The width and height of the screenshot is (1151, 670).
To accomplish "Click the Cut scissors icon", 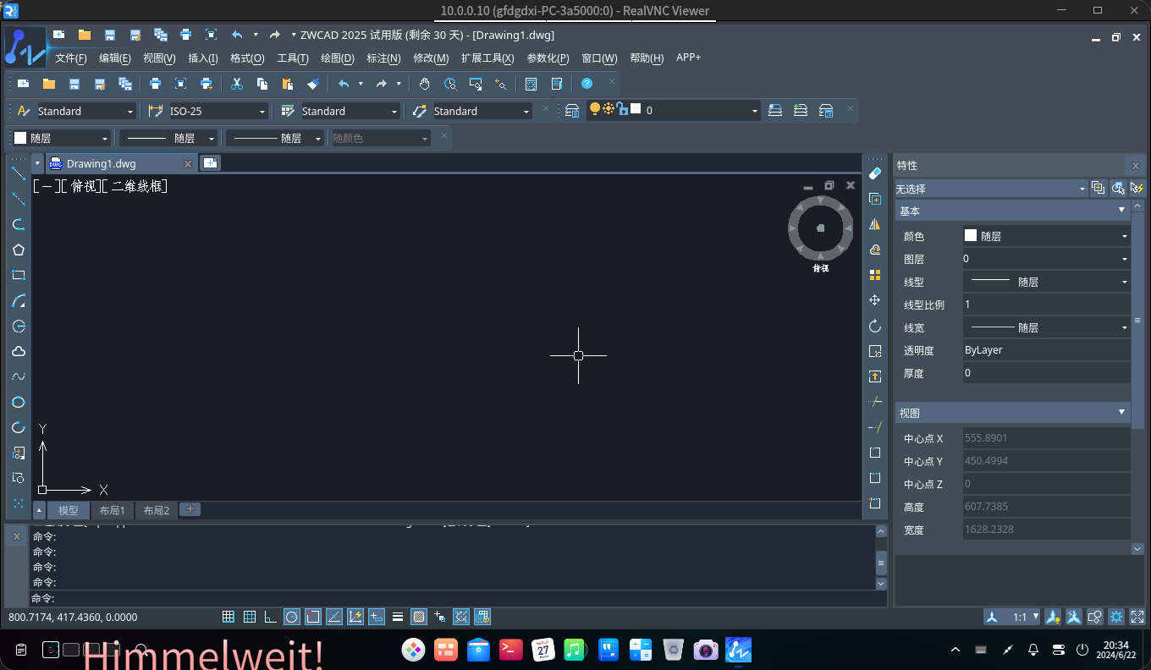I will click(237, 84).
